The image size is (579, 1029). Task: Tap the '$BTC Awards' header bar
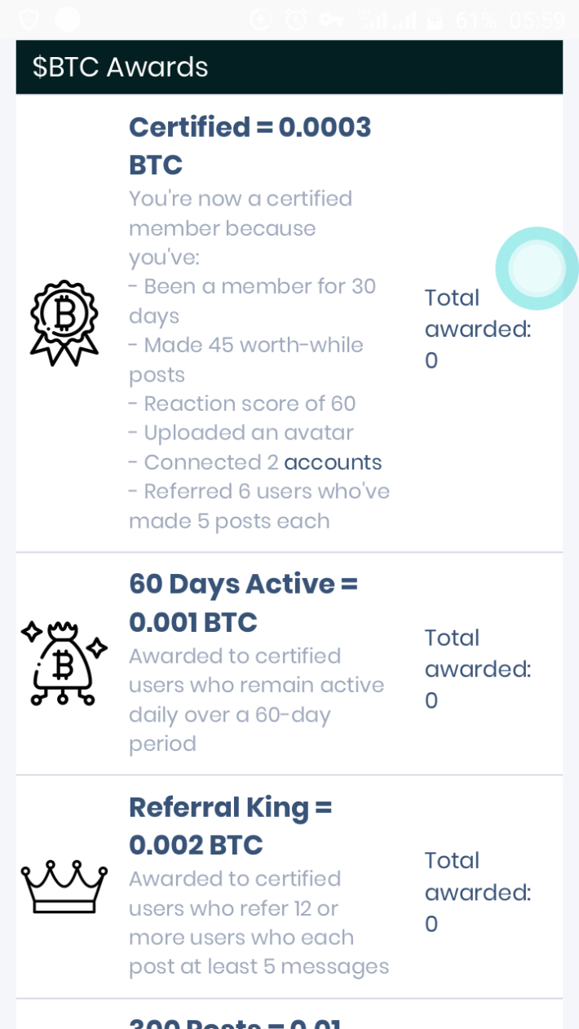point(289,67)
